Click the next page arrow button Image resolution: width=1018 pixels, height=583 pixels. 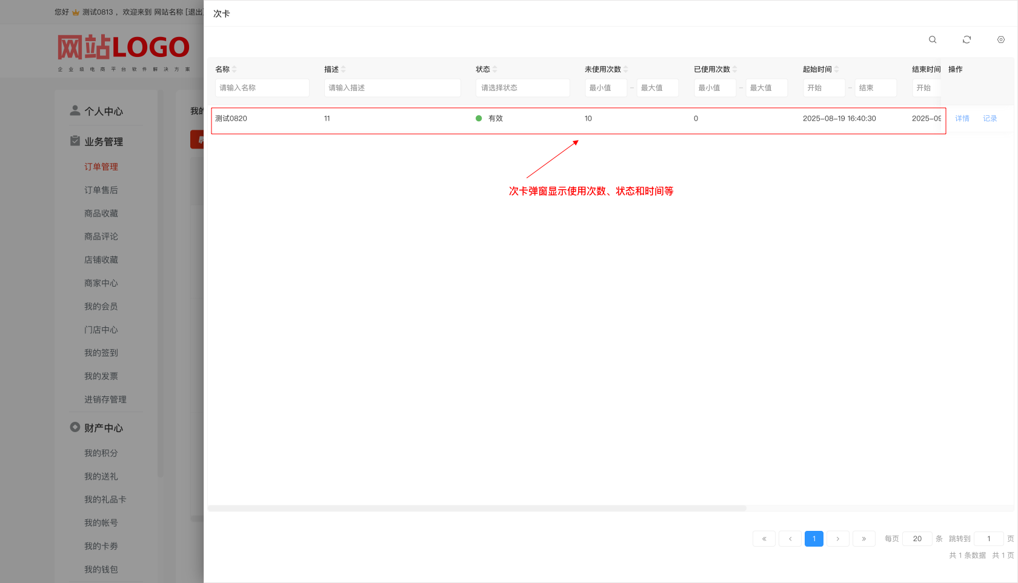click(838, 539)
